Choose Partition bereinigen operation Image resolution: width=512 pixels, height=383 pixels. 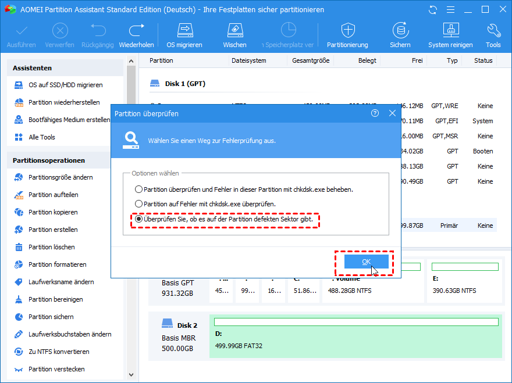pos(49,299)
